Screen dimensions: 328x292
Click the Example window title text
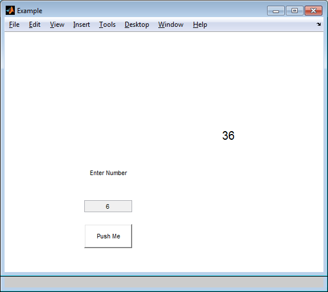point(30,11)
